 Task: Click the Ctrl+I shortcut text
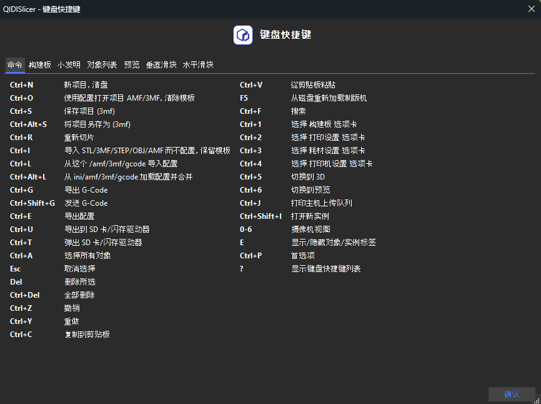20,151
